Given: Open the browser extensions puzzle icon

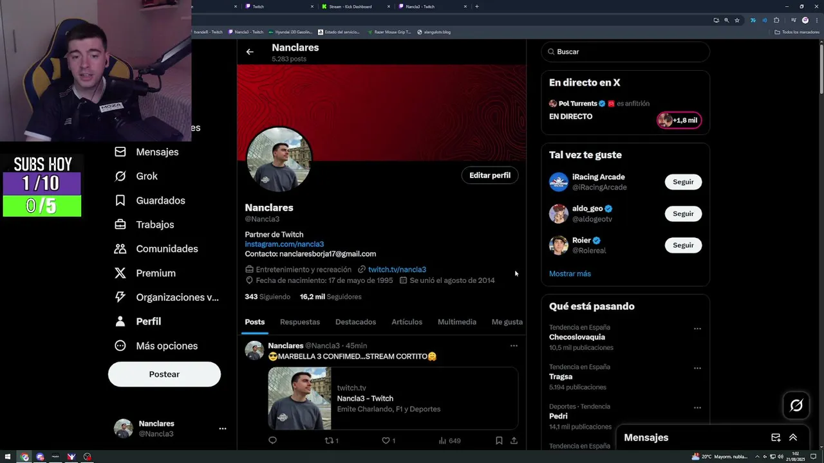Looking at the screenshot, I should point(776,20).
